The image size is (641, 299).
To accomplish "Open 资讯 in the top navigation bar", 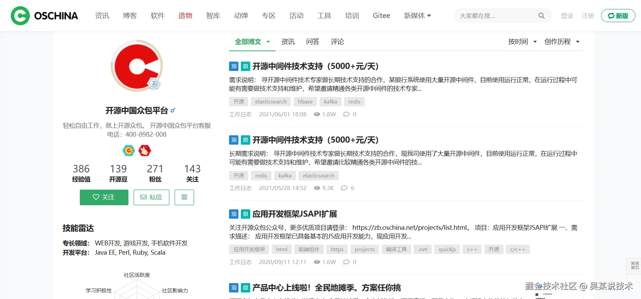I will tap(102, 16).
